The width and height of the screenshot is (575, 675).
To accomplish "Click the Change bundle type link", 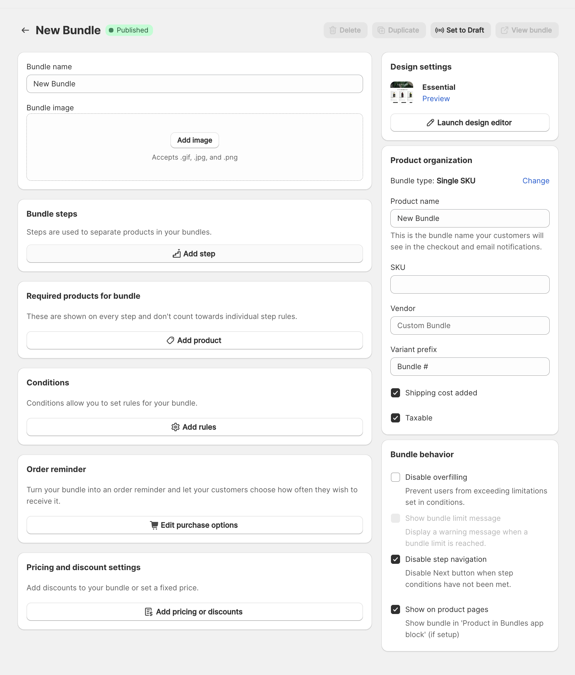I will click(x=536, y=181).
